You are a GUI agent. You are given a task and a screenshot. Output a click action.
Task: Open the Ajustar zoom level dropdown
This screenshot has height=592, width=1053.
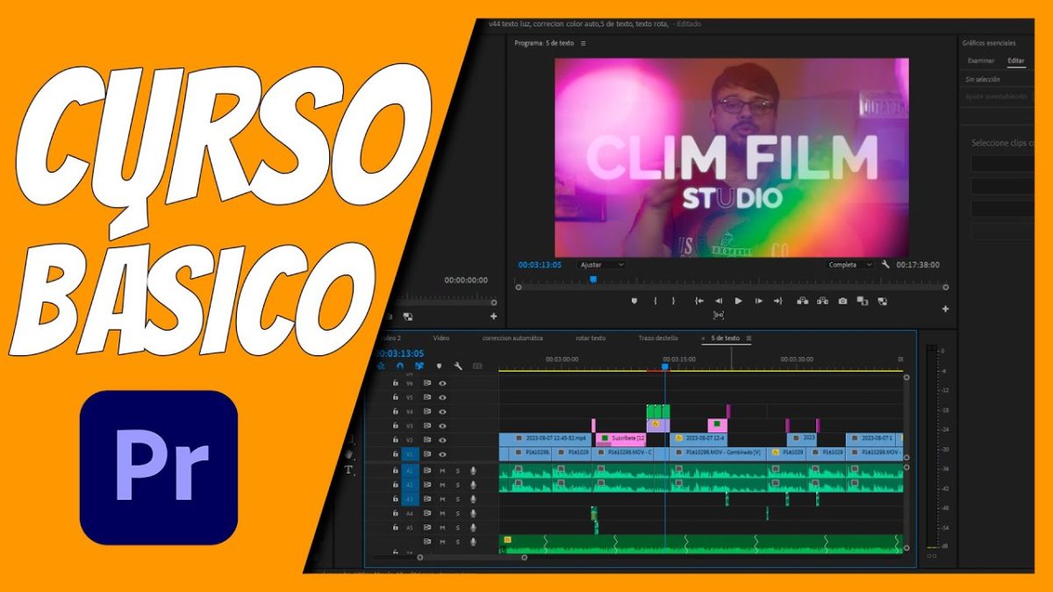coord(601,264)
